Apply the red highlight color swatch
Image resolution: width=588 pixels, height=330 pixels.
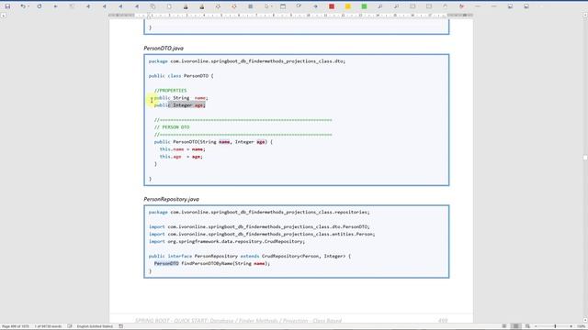click(332, 6)
